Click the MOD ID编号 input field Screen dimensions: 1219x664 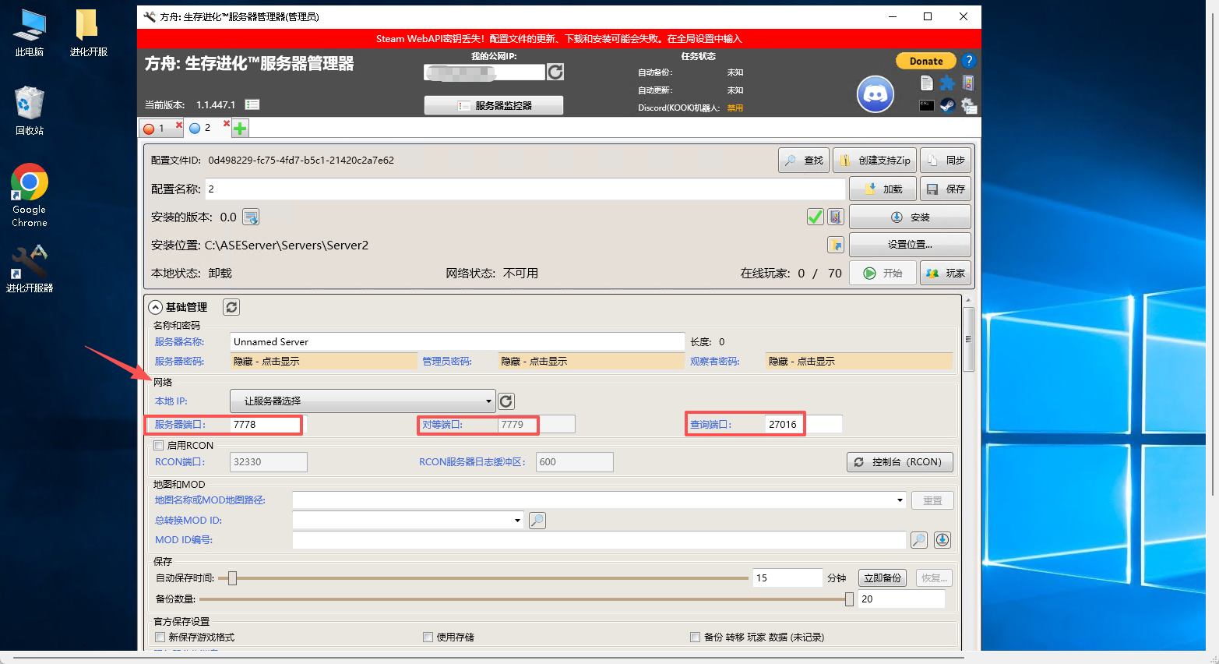pyautogui.click(x=600, y=540)
